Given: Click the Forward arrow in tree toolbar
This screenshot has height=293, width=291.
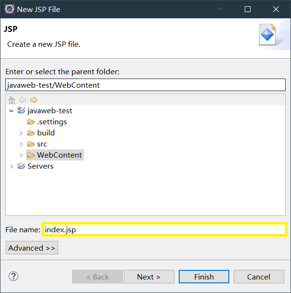Looking at the screenshot, I should (33, 100).
